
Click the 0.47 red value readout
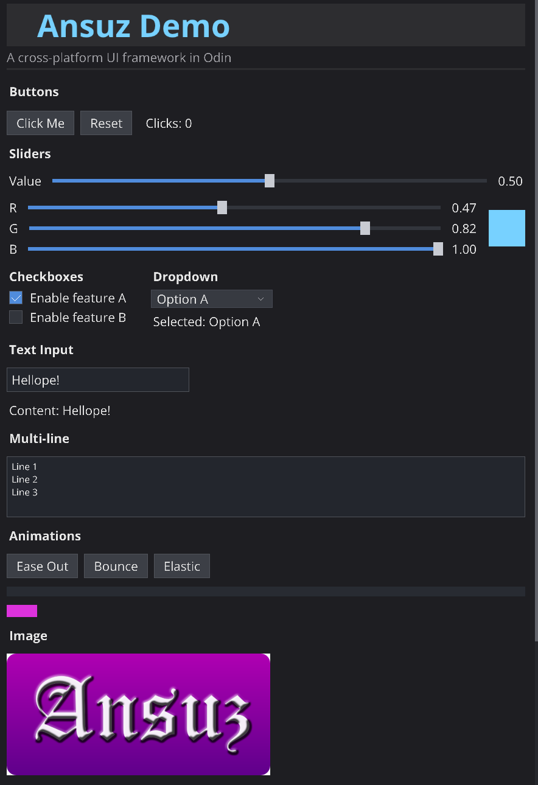coord(464,208)
